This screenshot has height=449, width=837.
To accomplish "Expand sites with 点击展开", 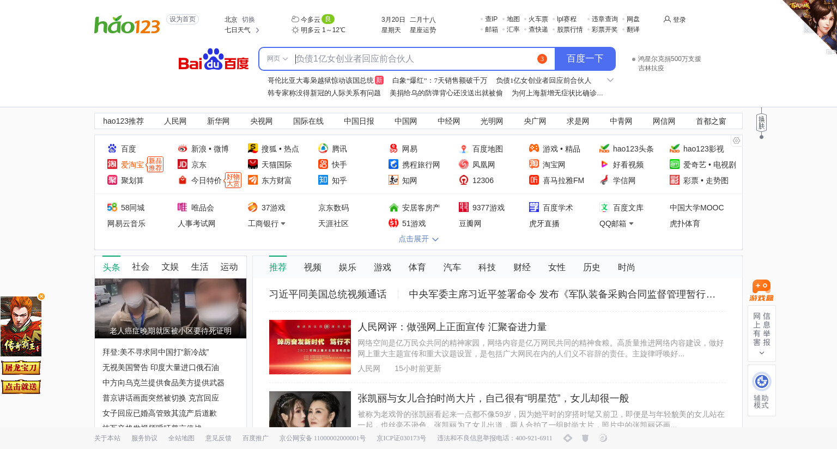I will click(418, 239).
